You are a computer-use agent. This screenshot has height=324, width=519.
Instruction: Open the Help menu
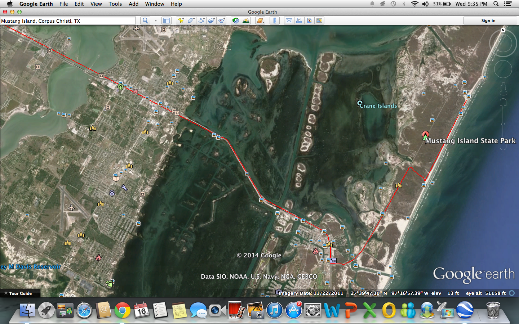(176, 4)
